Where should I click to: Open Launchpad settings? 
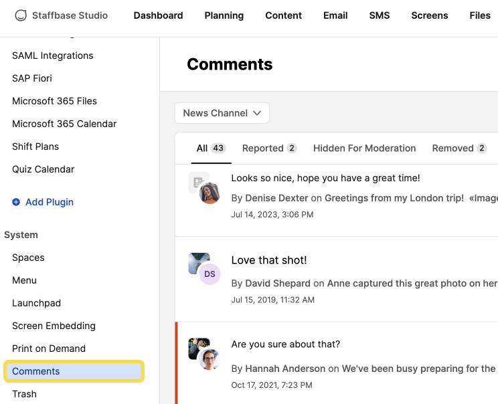click(36, 303)
